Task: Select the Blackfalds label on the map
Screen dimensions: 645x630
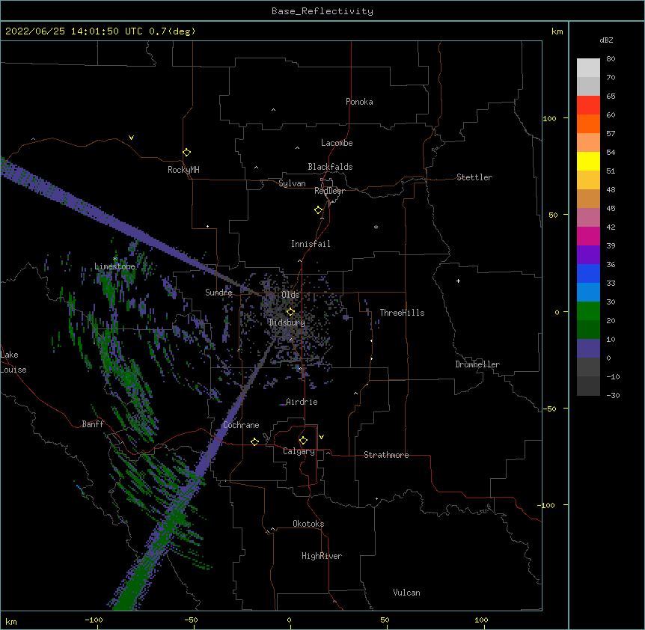Action: tap(330, 167)
